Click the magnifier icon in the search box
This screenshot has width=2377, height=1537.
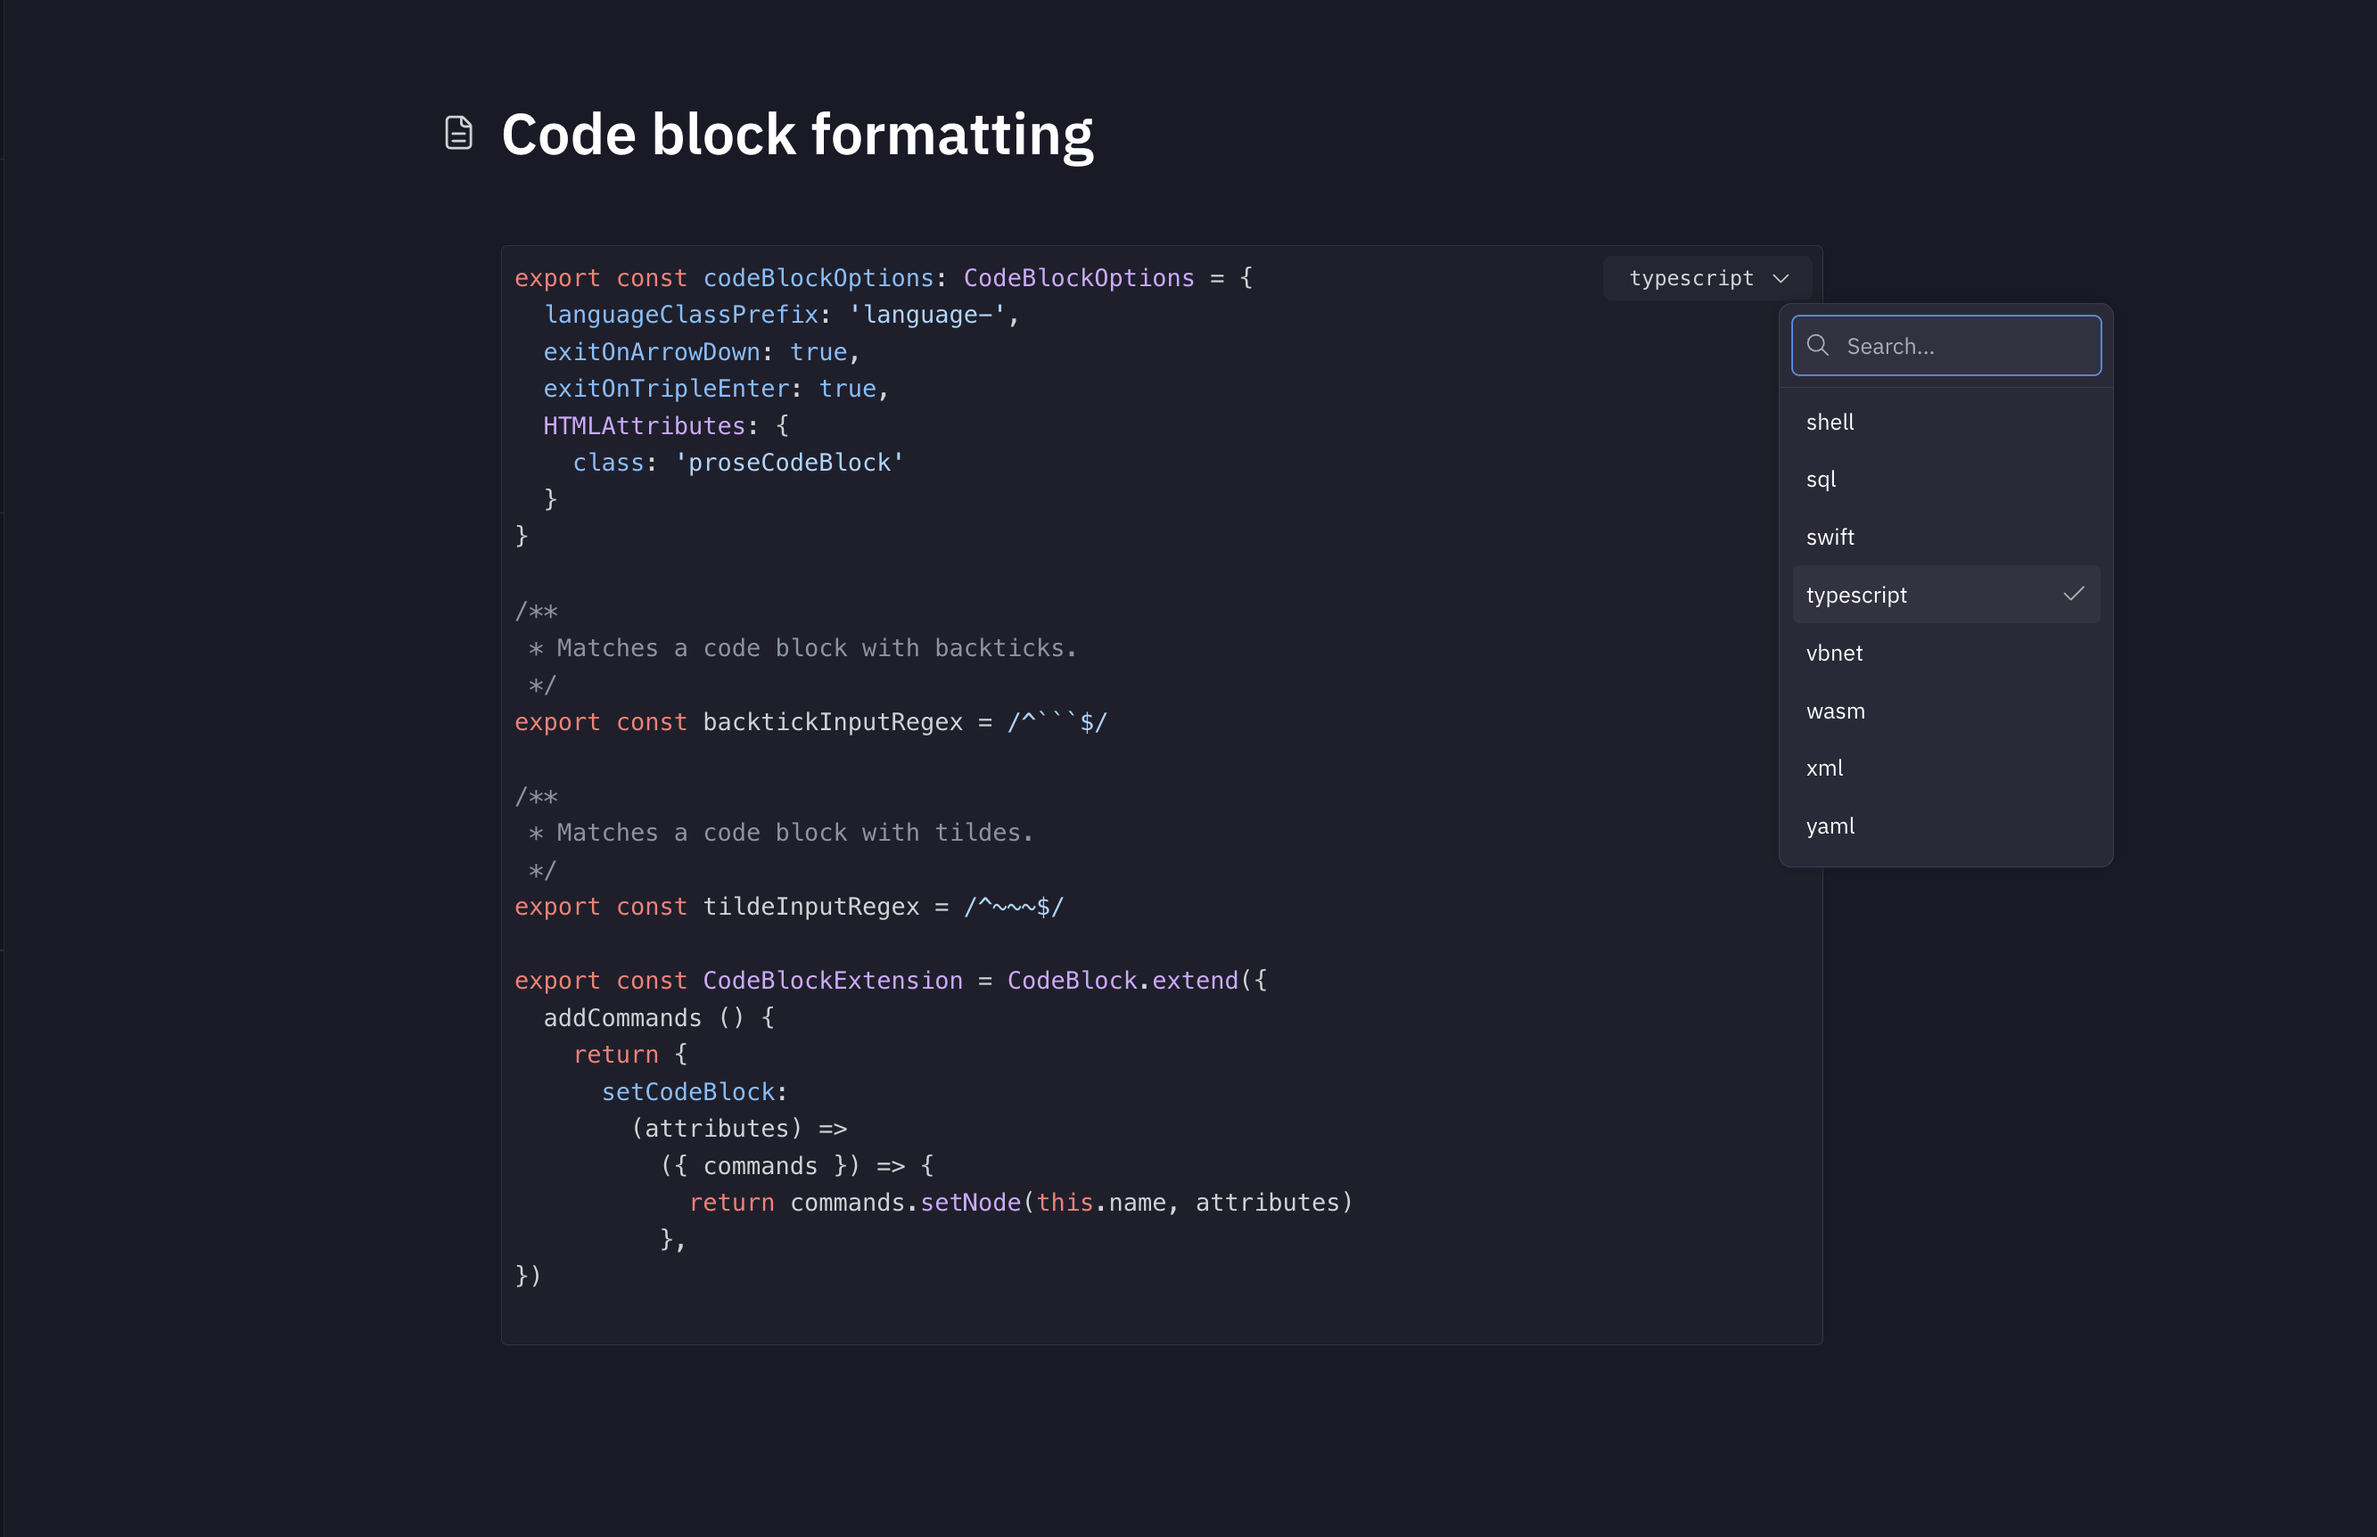[1818, 345]
